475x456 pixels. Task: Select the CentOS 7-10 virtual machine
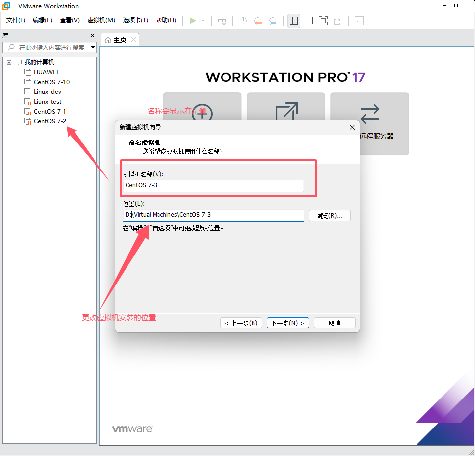pos(52,82)
